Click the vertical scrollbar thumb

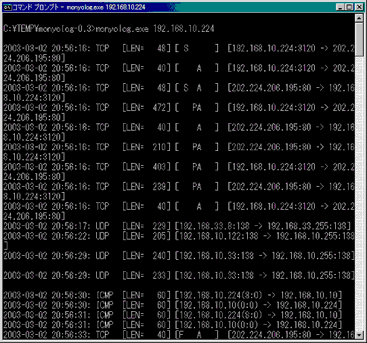tap(359, 39)
